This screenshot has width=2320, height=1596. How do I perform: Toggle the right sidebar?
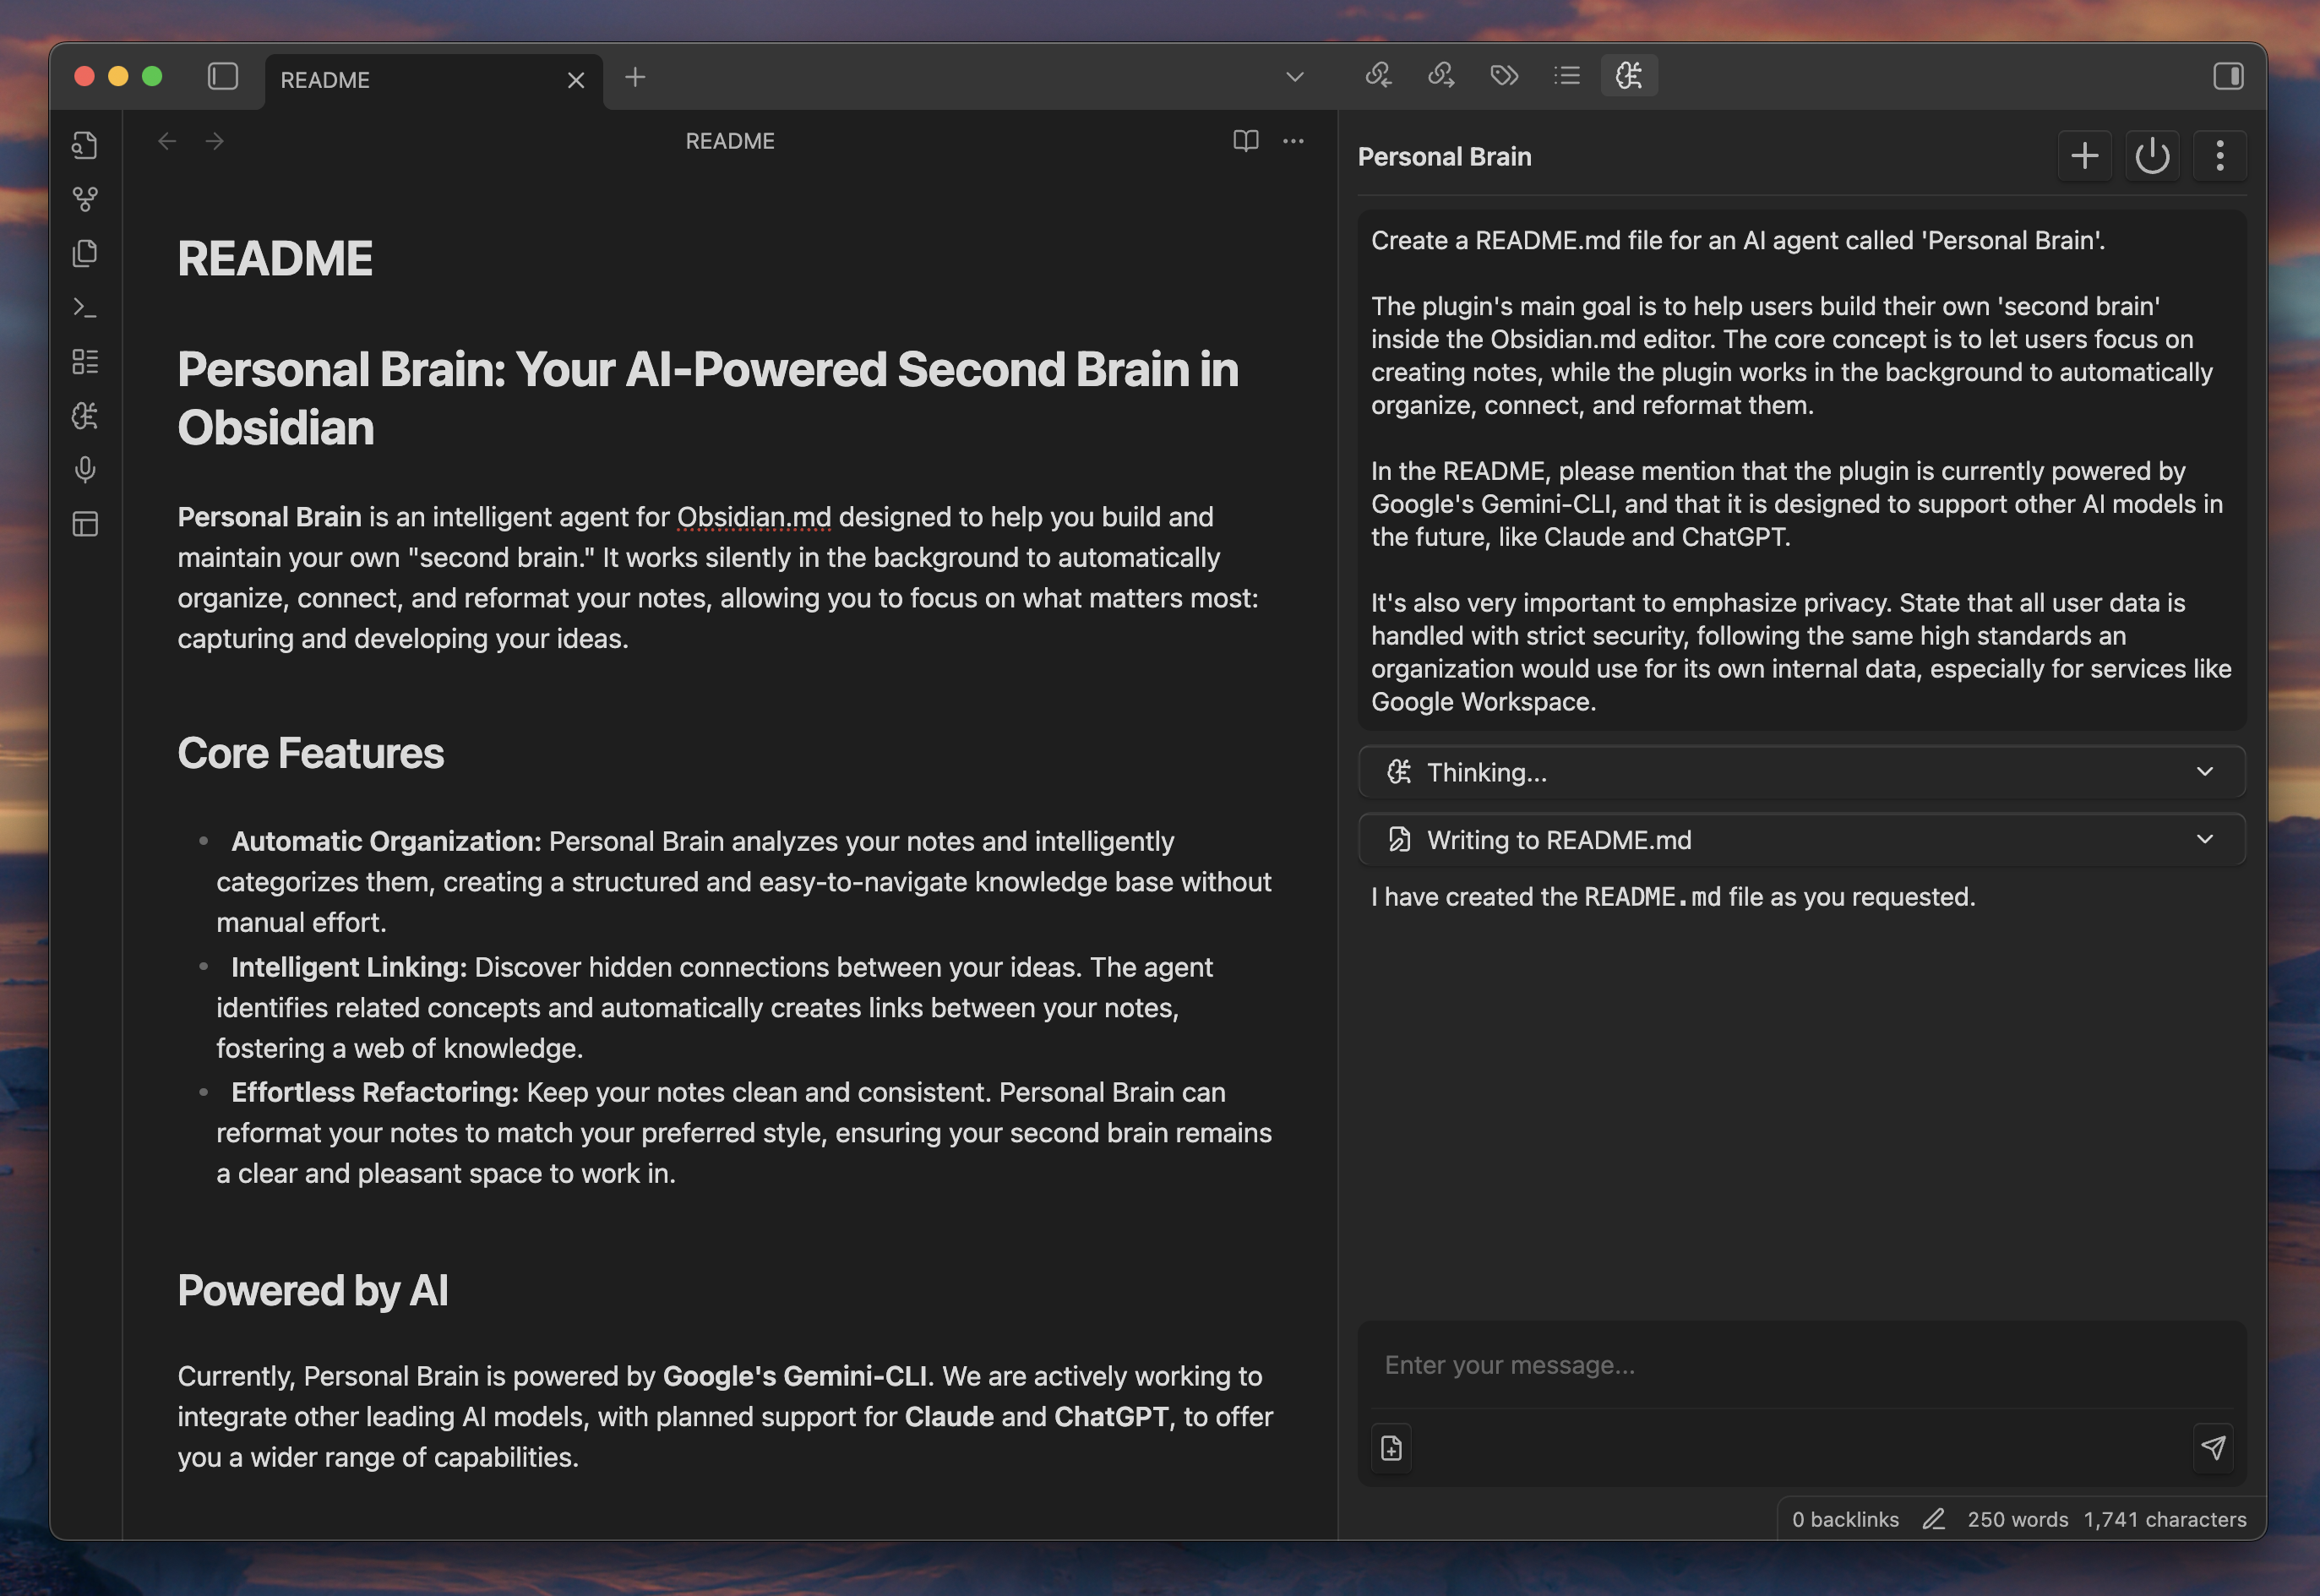2228,77
